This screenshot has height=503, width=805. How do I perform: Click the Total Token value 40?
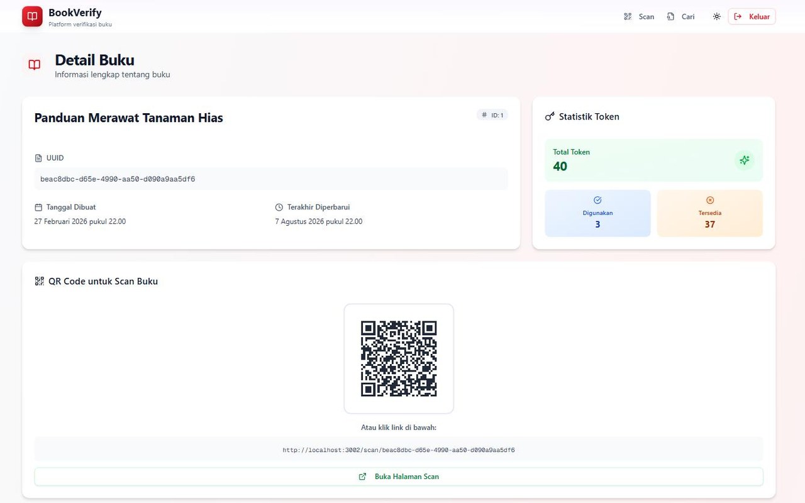[x=560, y=167]
